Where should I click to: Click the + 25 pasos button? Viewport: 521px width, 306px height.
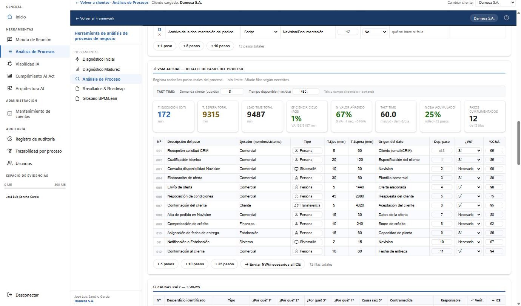tap(224, 264)
